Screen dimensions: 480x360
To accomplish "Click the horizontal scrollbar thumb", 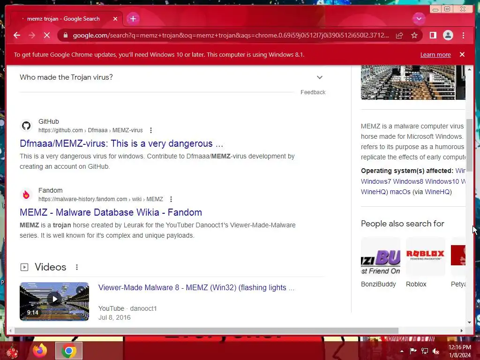I will click(206, 330).
